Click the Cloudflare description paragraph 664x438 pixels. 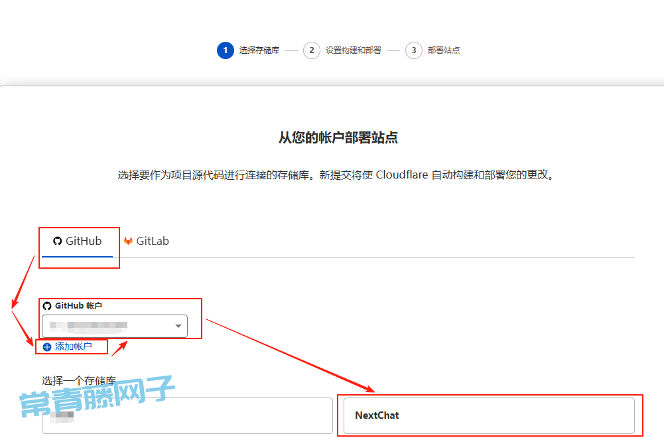click(x=336, y=175)
